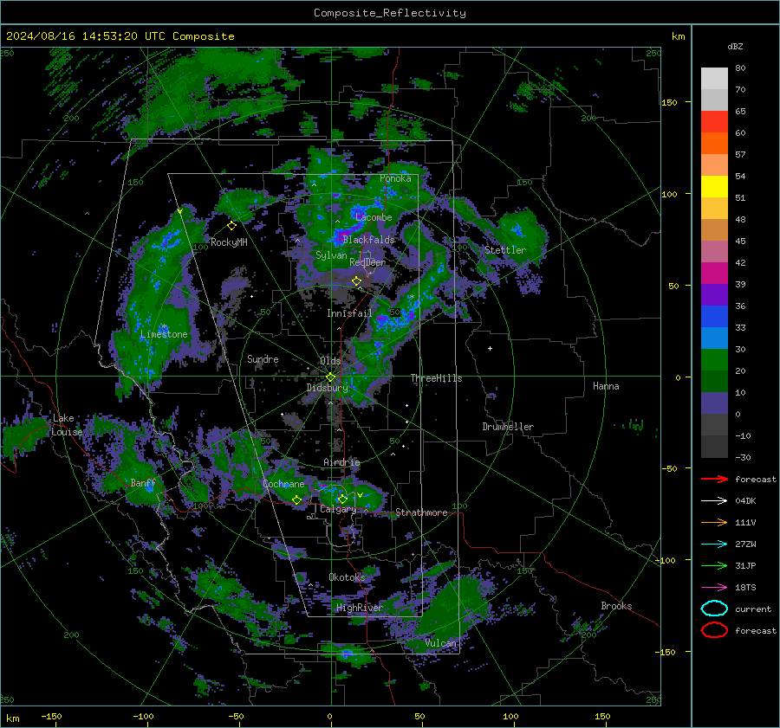Click the orange 57-60 dBZ color swatch
The image size is (780, 728).
(x=714, y=144)
